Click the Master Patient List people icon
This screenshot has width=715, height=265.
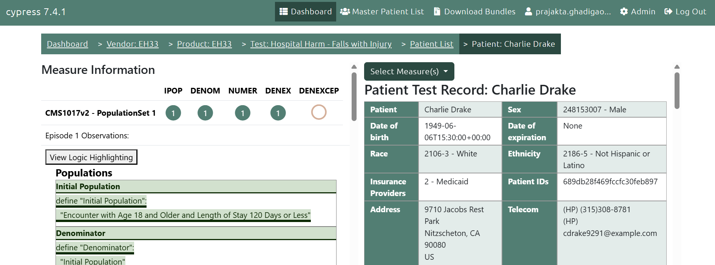pyautogui.click(x=344, y=12)
